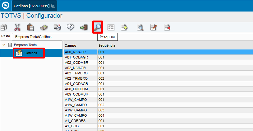This screenshot has width=253, height=131.
Task: Click the Cut scissors icon
Action: point(17,27)
